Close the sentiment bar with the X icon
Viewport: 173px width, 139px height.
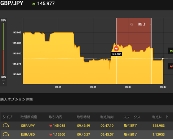pyautogui.click(x=4, y=83)
